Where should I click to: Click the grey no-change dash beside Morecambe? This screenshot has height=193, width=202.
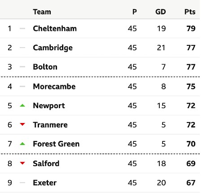pos(22,86)
